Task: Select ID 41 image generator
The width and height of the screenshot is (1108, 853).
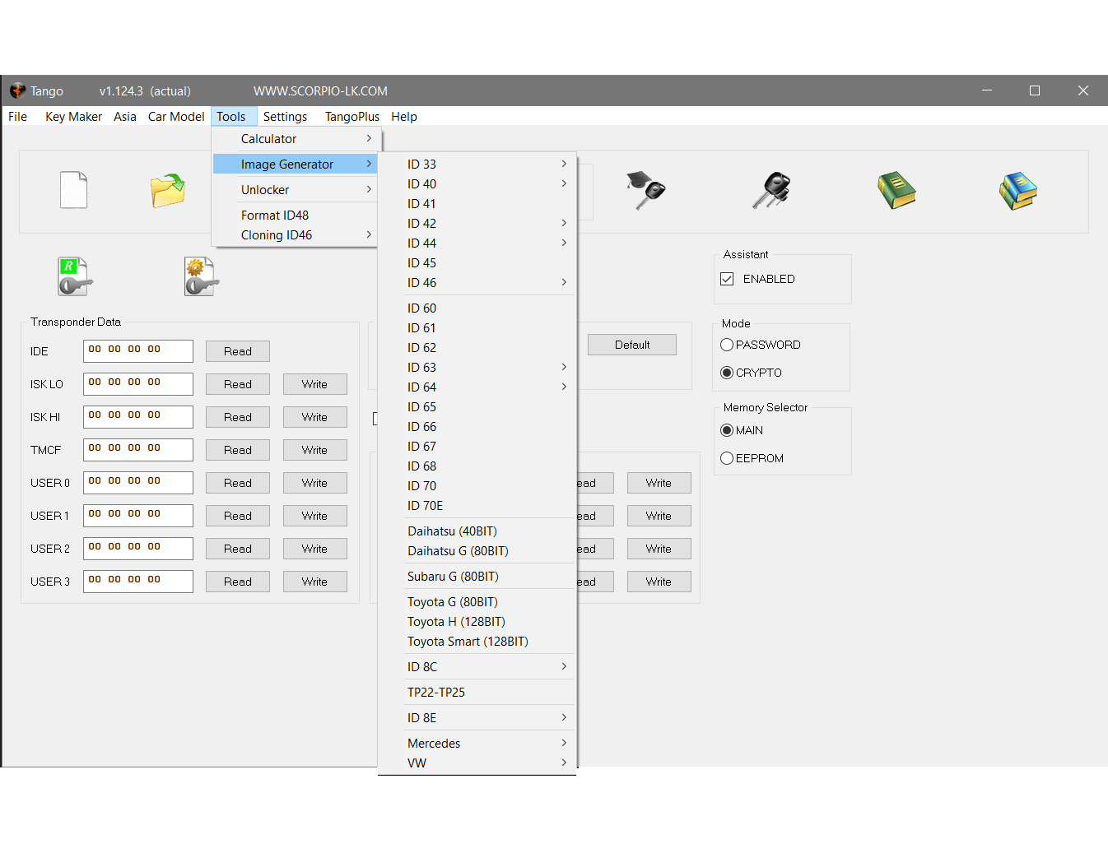Action: pyautogui.click(x=477, y=204)
